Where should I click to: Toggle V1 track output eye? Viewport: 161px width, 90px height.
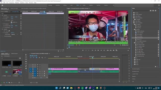pyautogui.click(x=40, y=69)
